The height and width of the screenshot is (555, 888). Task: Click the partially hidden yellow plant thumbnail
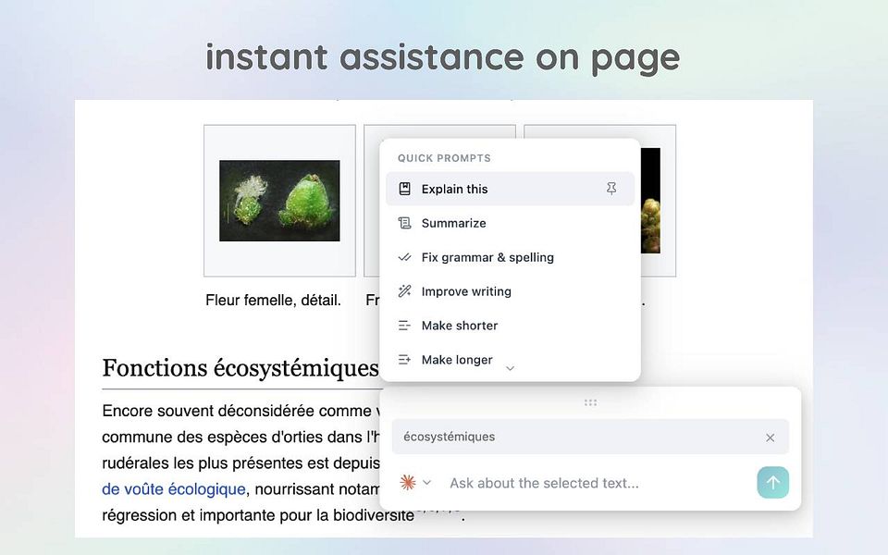pos(650,201)
